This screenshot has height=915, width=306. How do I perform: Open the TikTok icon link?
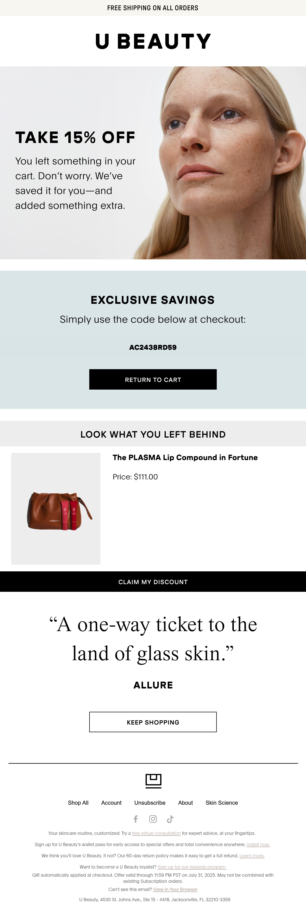click(170, 819)
